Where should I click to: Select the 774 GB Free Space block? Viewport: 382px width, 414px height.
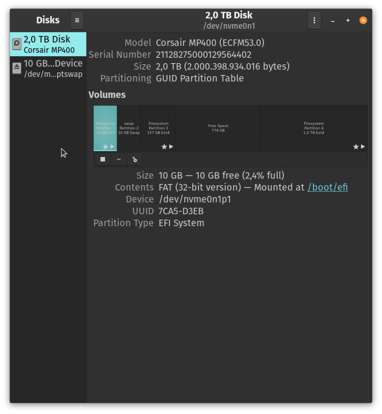pos(218,128)
